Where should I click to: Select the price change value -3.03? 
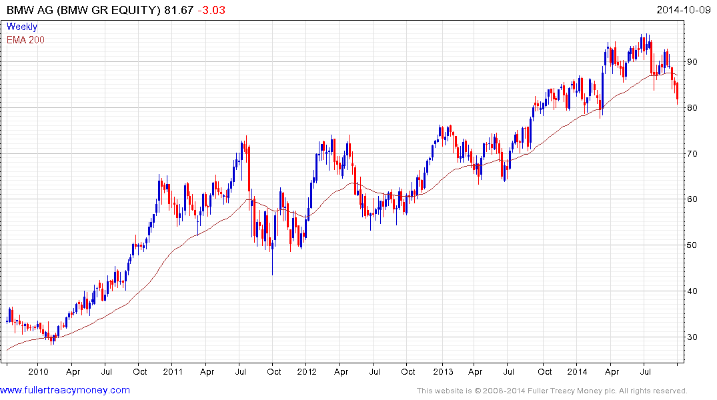pyautogui.click(x=211, y=10)
